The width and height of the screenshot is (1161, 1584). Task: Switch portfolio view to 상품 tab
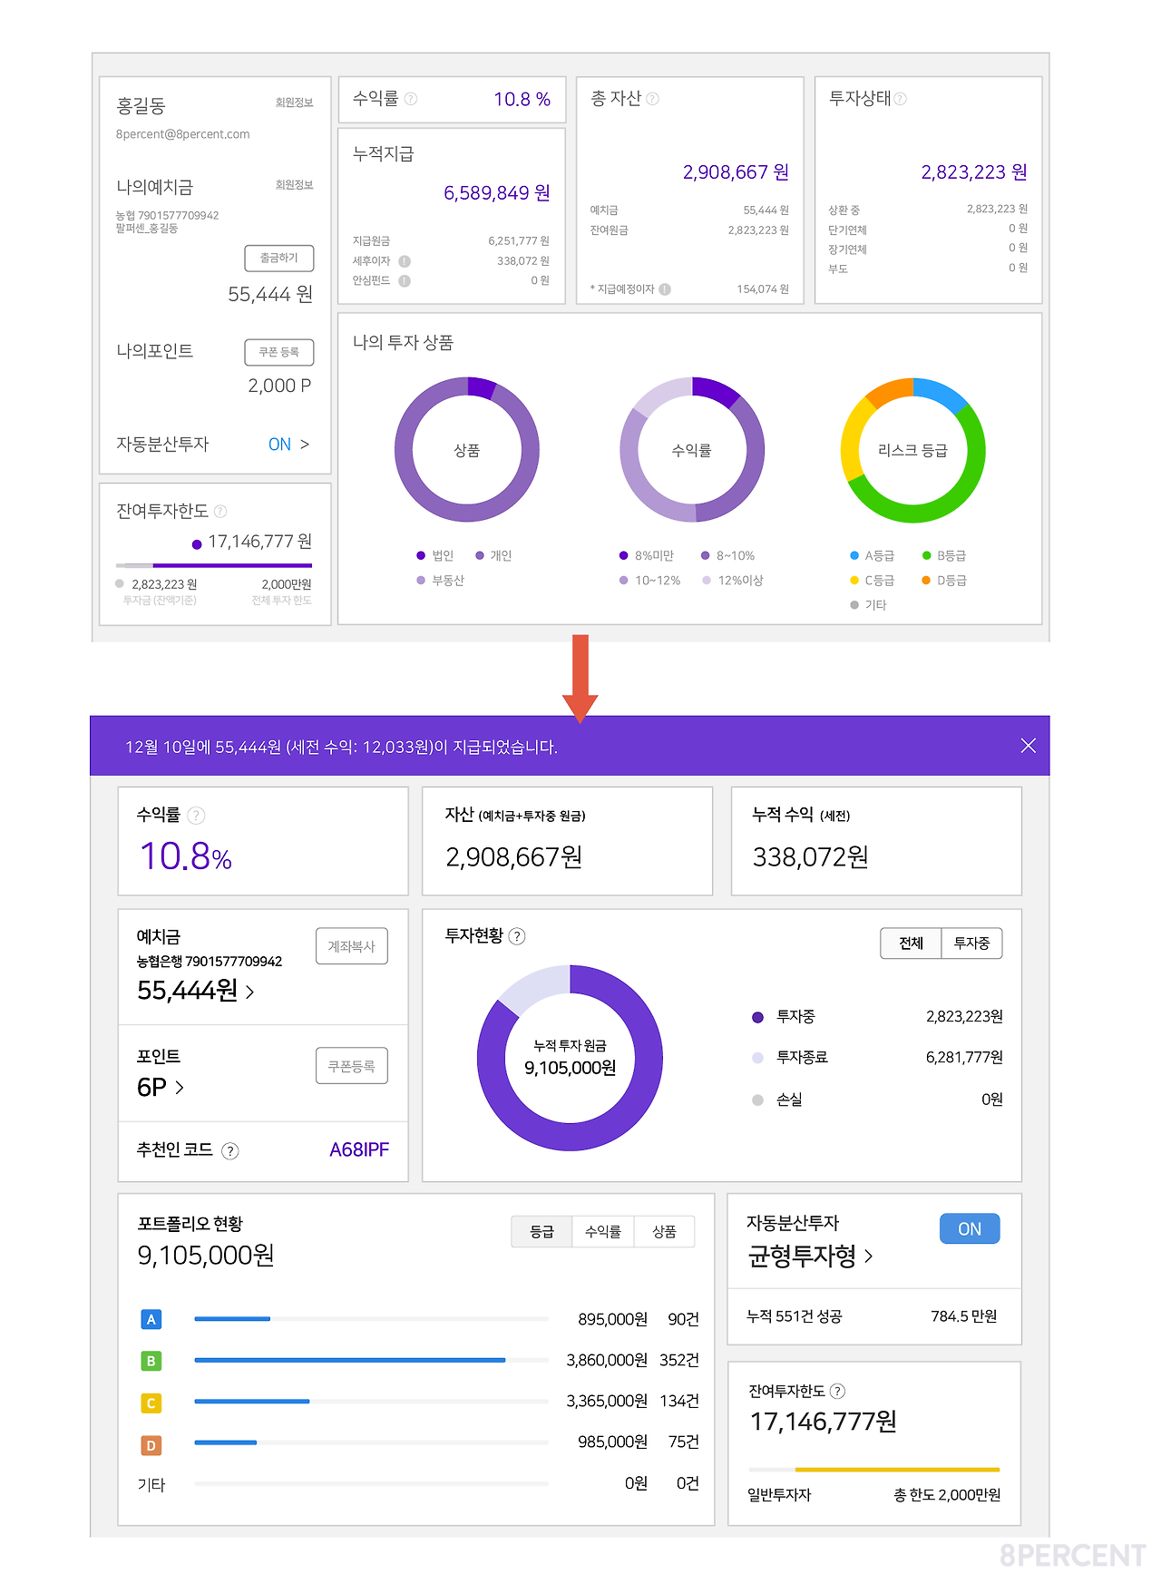tap(664, 1232)
